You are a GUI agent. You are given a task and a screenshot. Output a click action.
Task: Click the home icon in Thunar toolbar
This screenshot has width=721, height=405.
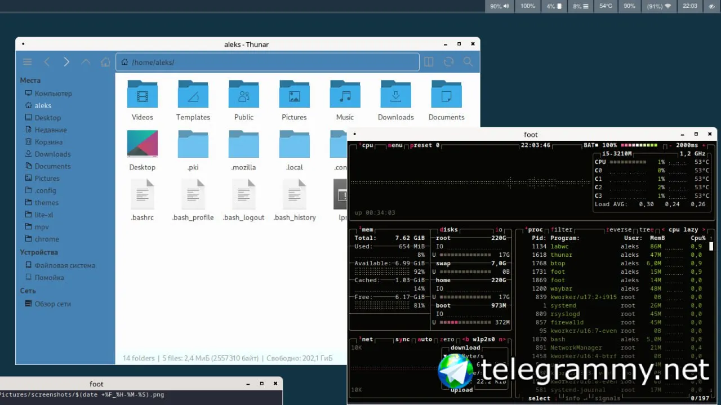[x=105, y=62]
